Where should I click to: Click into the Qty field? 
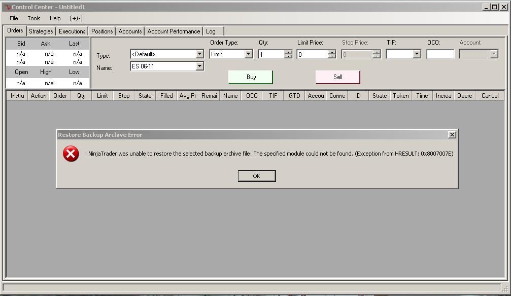pos(271,54)
